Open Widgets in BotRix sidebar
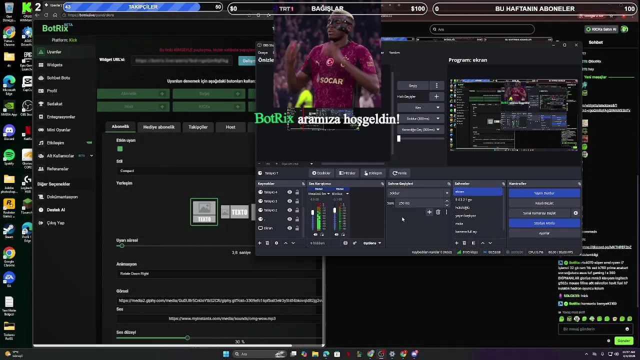This screenshot has width=640, height=360. pyautogui.click(x=54, y=65)
